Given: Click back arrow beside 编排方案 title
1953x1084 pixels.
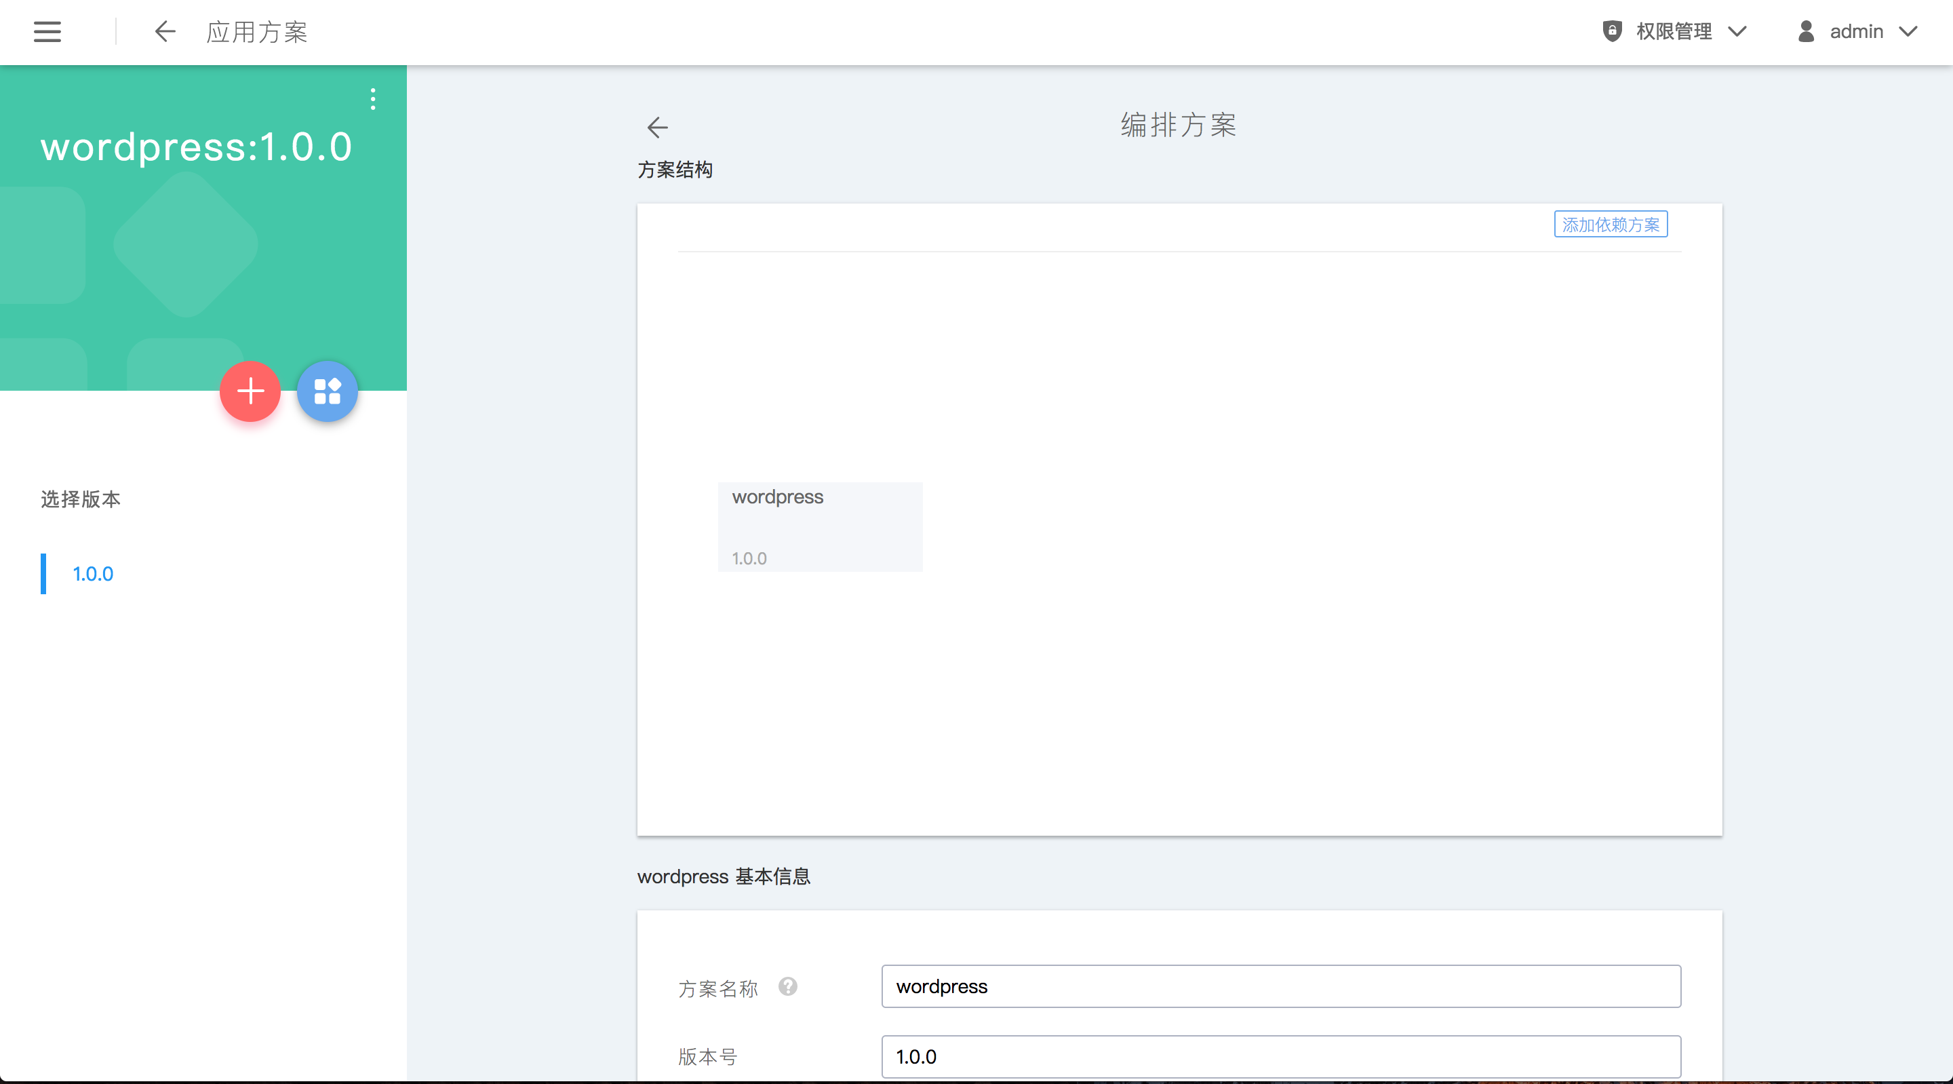Looking at the screenshot, I should point(657,127).
